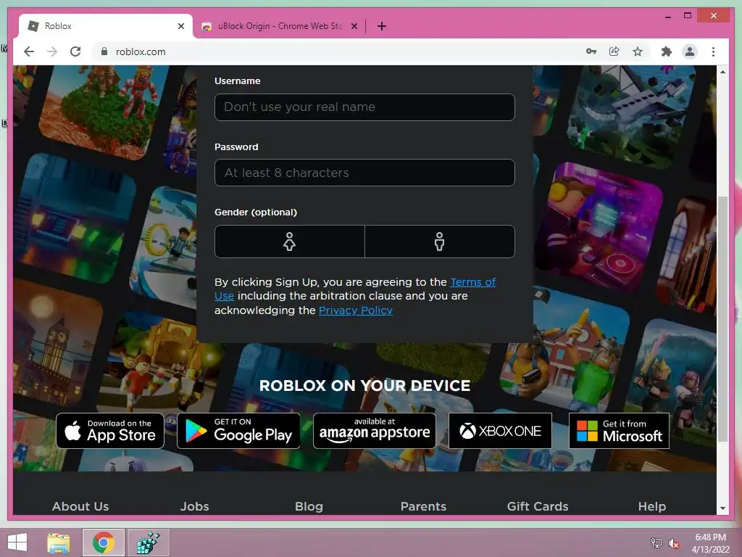
Task: Open network status tray icon
Action: click(656, 542)
